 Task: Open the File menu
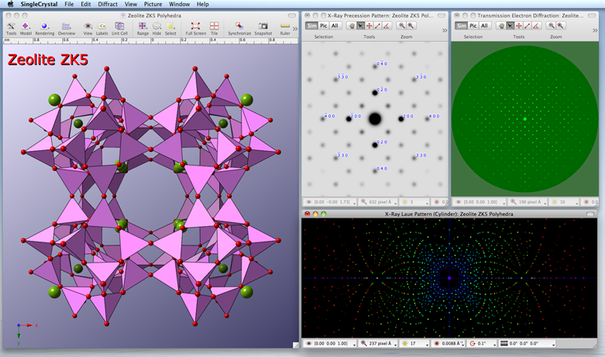69,4
